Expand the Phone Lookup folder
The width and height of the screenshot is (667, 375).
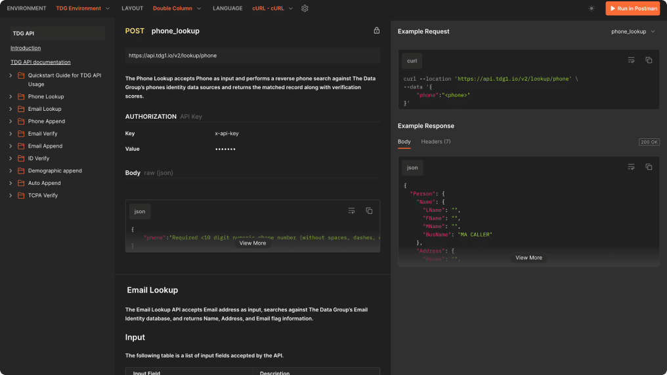[11, 96]
